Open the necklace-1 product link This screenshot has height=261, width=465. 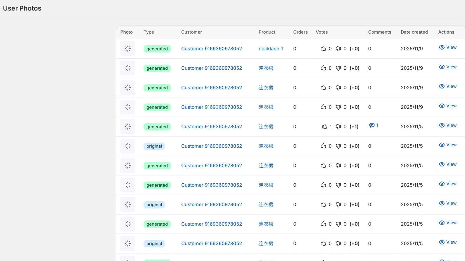[271, 49]
